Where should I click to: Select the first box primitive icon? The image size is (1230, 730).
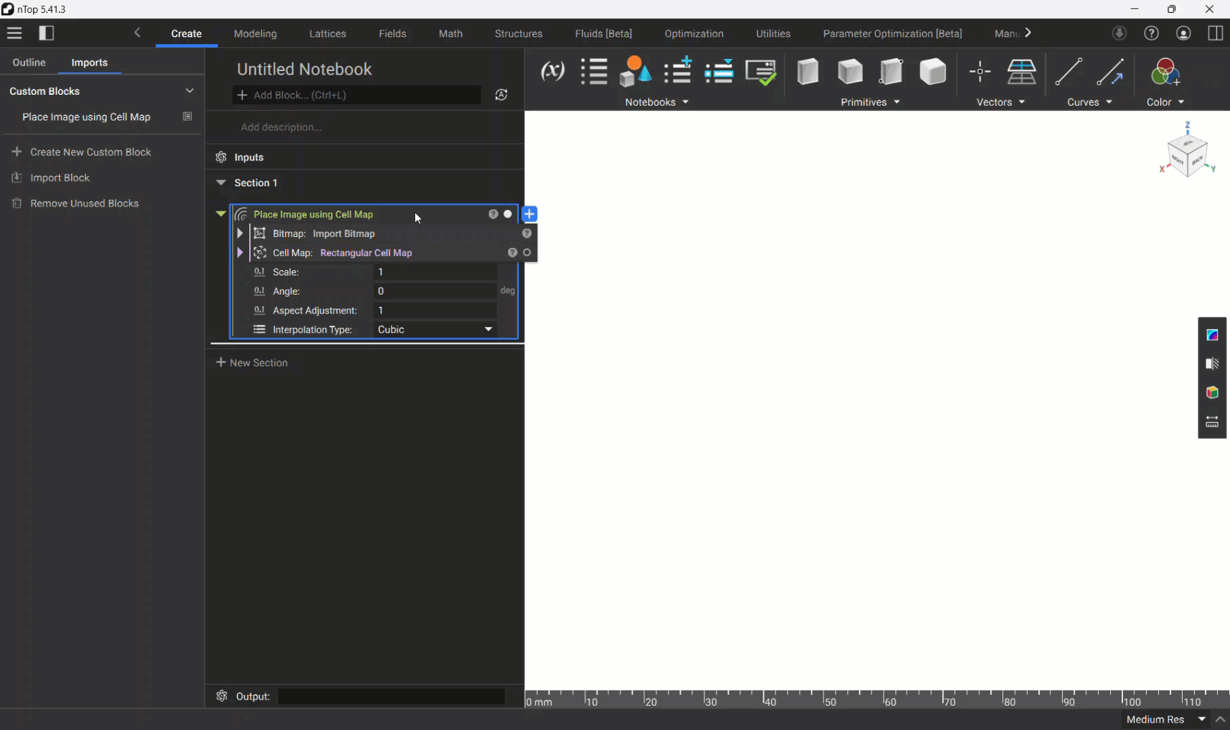click(807, 71)
